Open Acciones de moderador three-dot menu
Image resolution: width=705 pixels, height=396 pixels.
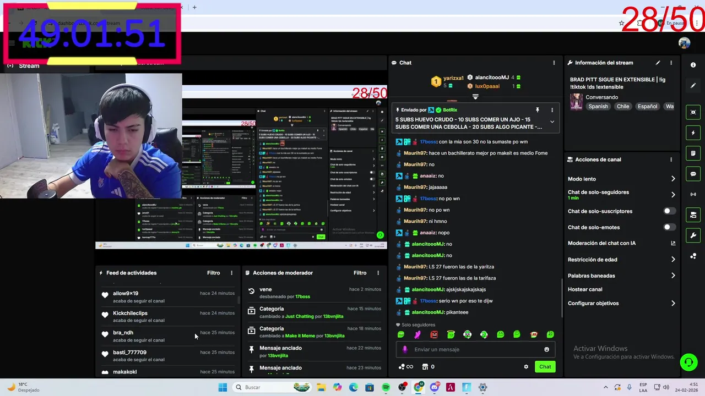coord(378,273)
